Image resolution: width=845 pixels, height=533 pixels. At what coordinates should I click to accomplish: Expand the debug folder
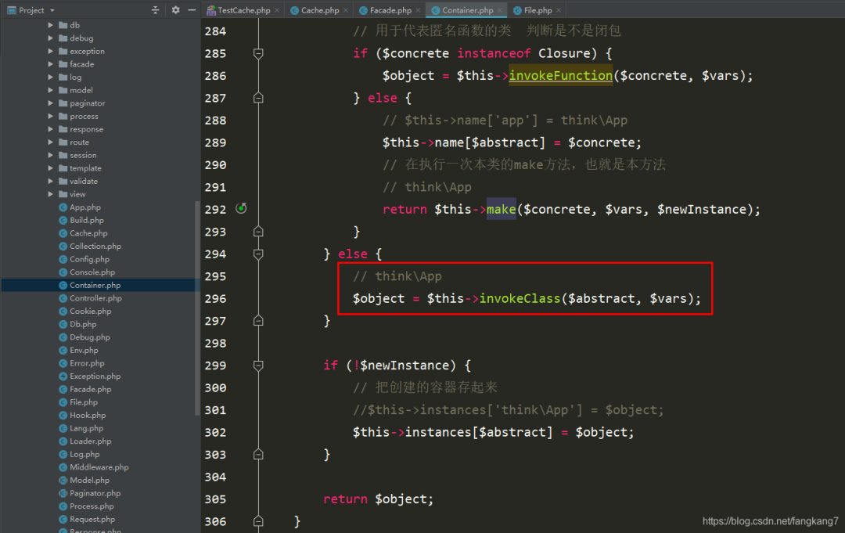50,38
